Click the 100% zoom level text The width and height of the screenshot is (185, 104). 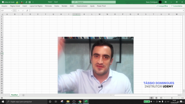pos(182,98)
